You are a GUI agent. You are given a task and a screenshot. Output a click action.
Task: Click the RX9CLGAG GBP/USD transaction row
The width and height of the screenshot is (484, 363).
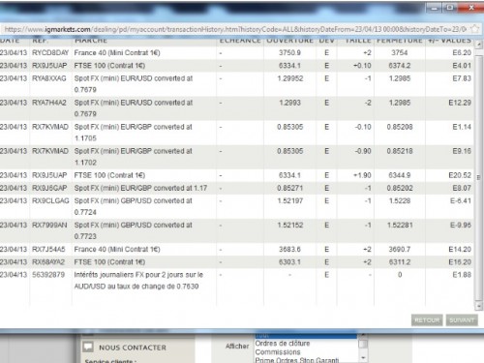(x=237, y=206)
